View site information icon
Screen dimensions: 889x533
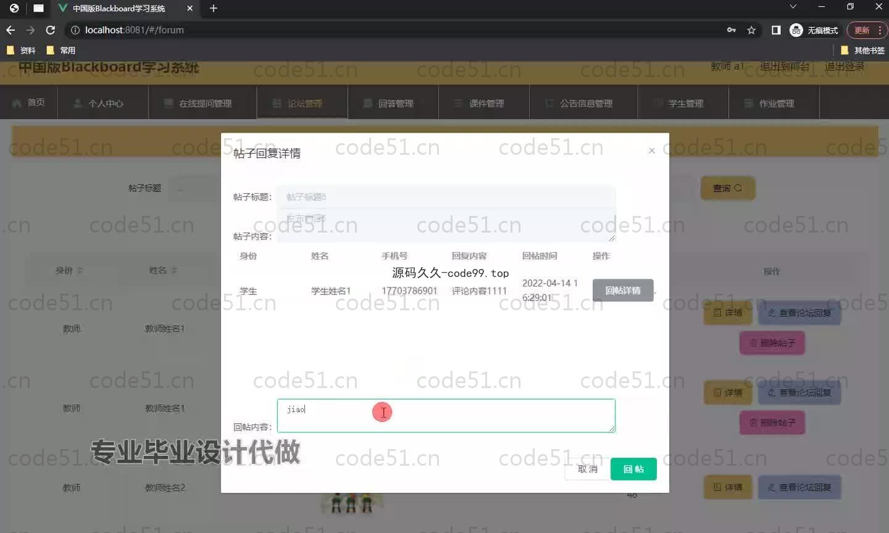point(75,30)
